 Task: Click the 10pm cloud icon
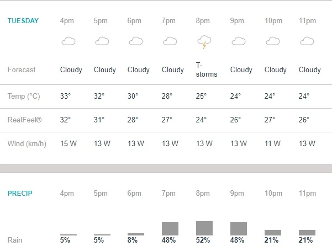pos(273,41)
